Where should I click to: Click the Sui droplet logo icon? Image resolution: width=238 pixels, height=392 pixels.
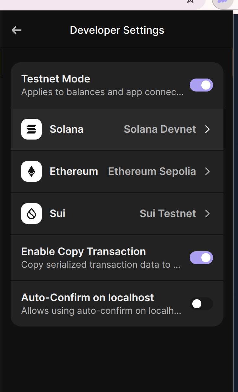(31, 214)
